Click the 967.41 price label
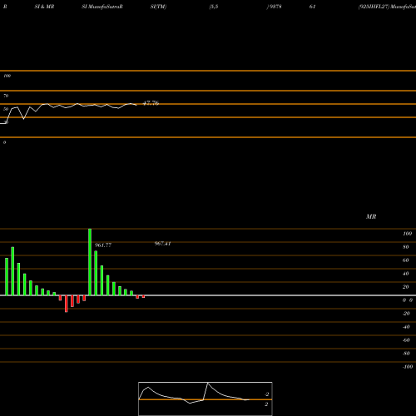Screen dimensions: 416x416 162,244
